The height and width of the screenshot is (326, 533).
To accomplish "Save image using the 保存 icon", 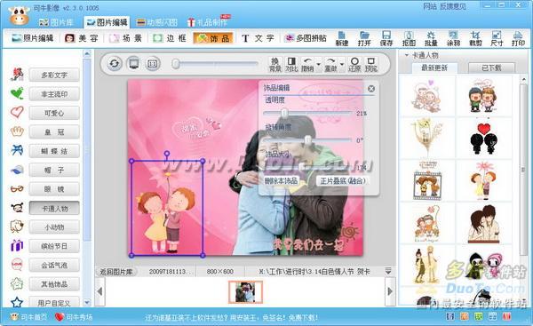I will (x=386, y=38).
